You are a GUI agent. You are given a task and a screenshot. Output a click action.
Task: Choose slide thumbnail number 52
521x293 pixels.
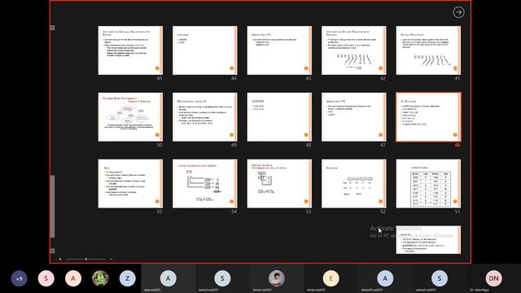[354, 184]
